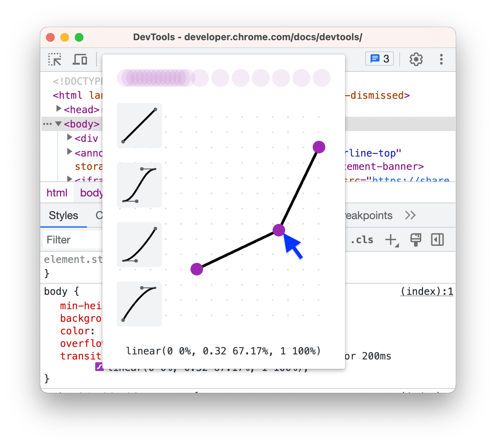Open the (index):1 source link

click(427, 291)
